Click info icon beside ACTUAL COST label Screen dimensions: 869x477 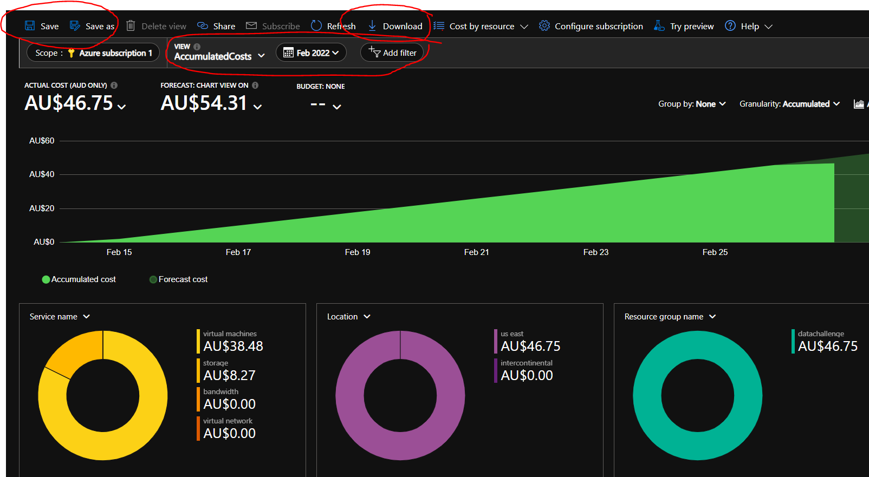(x=114, y=85)
